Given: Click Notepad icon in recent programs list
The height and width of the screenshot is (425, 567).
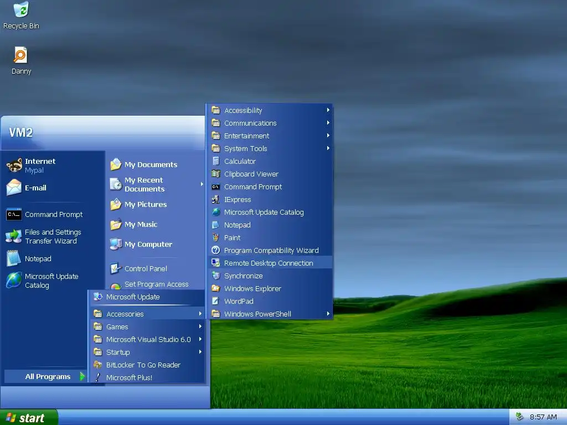Looking at the screenshot, I should (14, 258).
